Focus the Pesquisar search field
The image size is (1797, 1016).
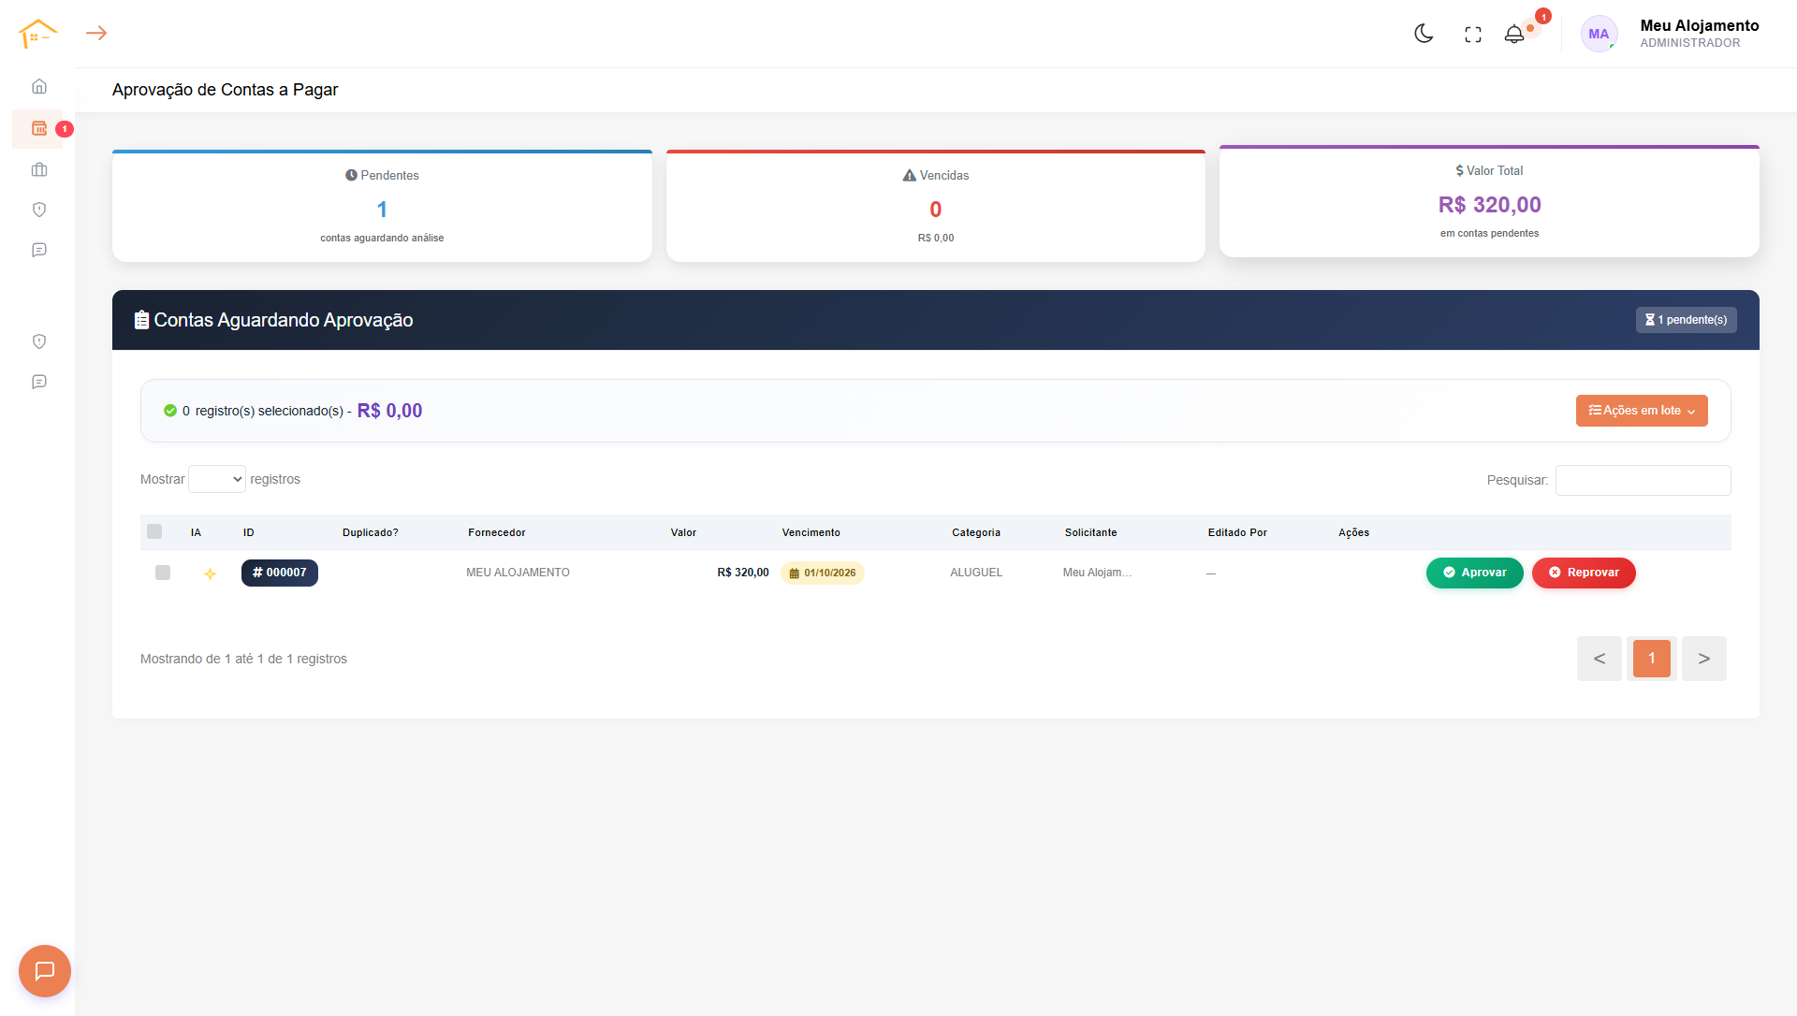1644,480
